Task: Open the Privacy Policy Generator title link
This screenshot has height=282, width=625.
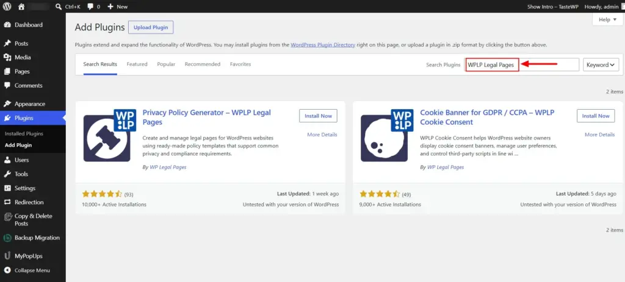Action: [206, 118]
